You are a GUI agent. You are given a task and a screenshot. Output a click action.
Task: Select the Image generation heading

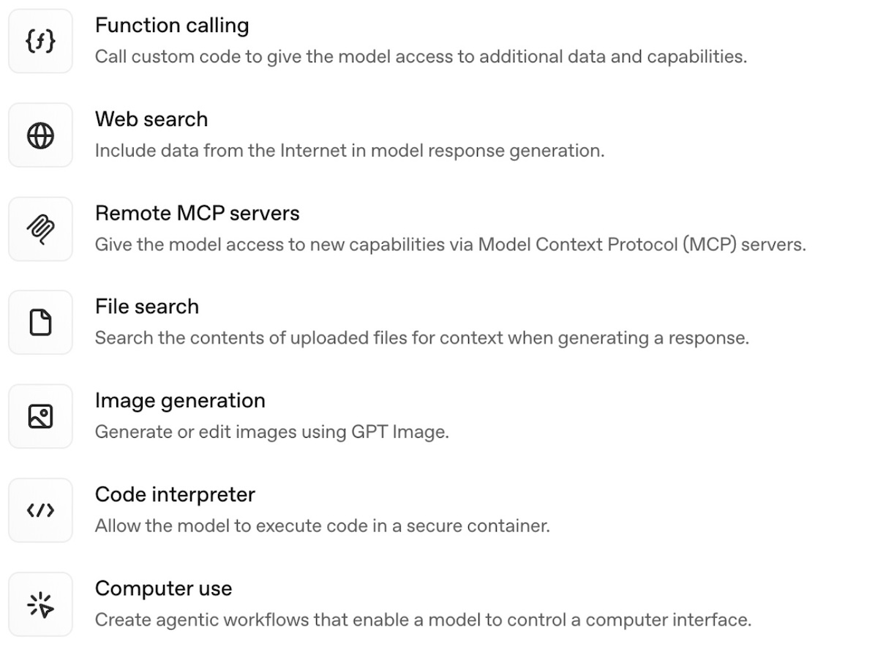[x=180, y=401]
